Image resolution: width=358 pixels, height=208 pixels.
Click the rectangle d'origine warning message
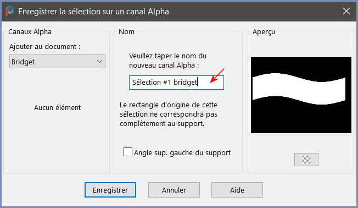169,114
